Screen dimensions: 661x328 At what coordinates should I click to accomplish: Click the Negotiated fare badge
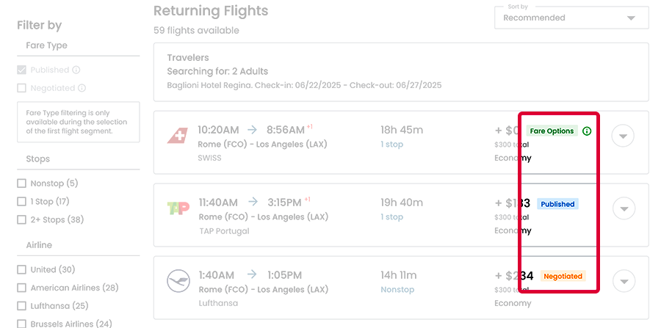tap(563, 277)
